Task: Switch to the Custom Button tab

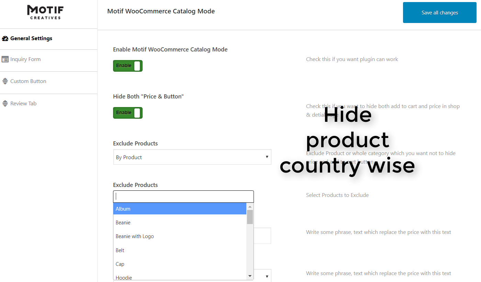Action: pyautogui.click(x=28, y=81)
